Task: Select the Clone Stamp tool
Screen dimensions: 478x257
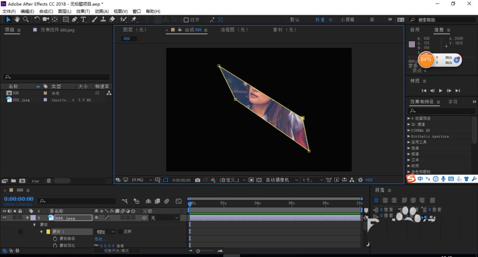Action: point(103,20)
